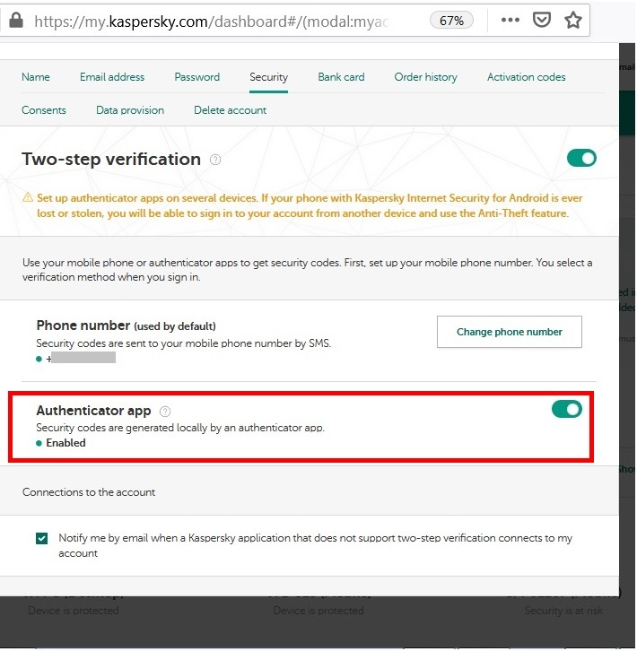Click the browser address bar URL
This screenshot has width=637, height=651.
[x=224, y=20]
